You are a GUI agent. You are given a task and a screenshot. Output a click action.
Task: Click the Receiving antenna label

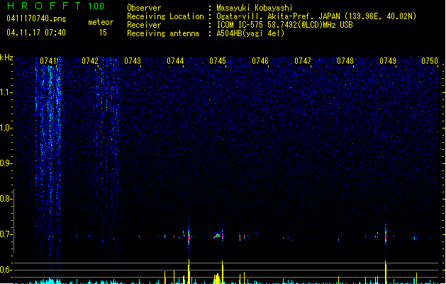[163, 33]
